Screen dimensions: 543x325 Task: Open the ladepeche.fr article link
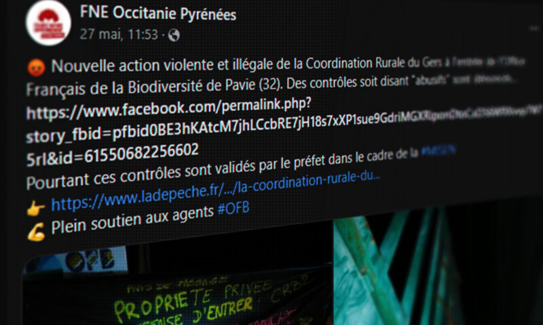tap(215, 192)
